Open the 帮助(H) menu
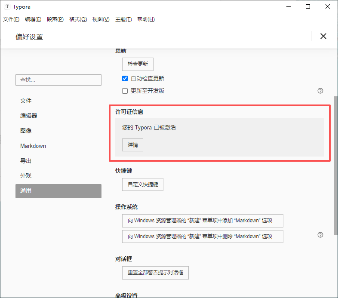Screen dimensions: 338x298 coord(146,19)
